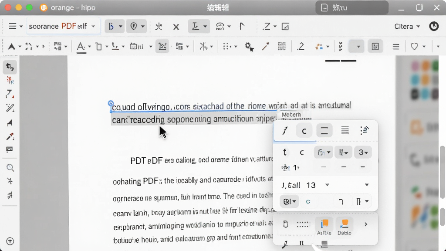Toggle the pin marker button in top toolbar
This screenshot has height=251, width=446.
point(136,26)
